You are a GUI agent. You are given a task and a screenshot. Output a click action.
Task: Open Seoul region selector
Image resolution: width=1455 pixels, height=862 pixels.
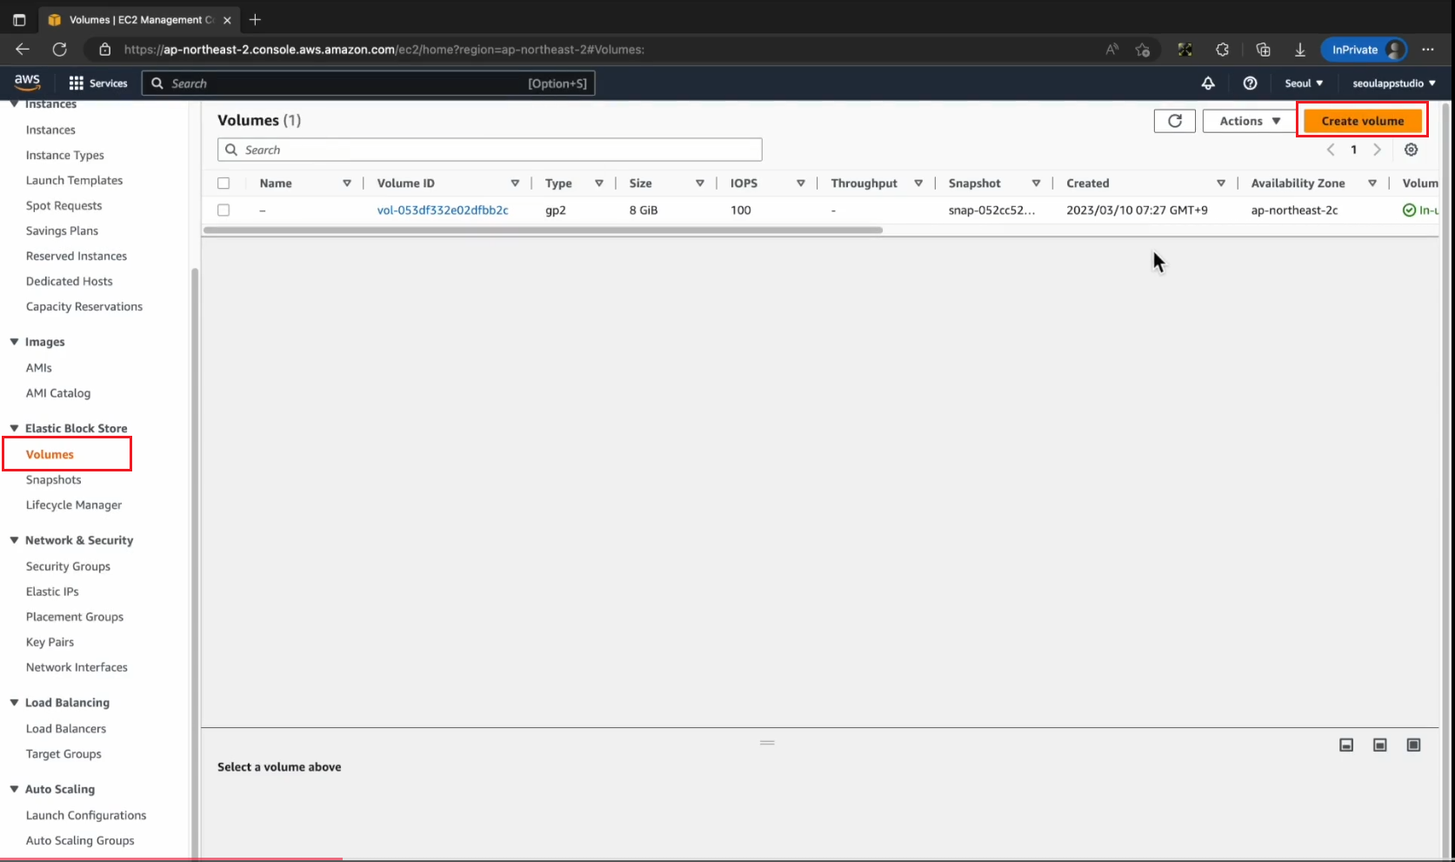[x=1304, y=84]
